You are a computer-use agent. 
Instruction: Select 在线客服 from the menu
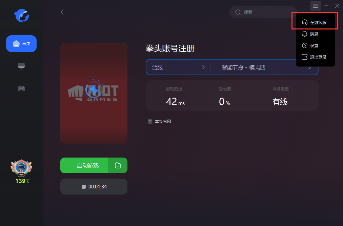(315, 23)
